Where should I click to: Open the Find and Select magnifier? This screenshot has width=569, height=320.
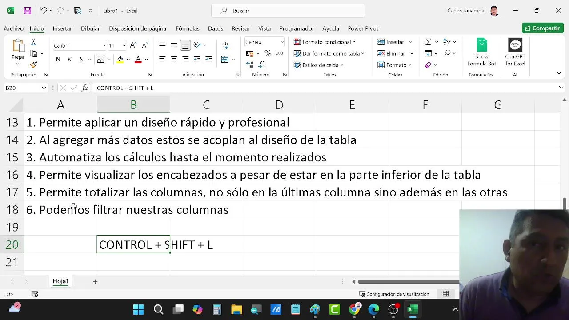coord(447,53)
